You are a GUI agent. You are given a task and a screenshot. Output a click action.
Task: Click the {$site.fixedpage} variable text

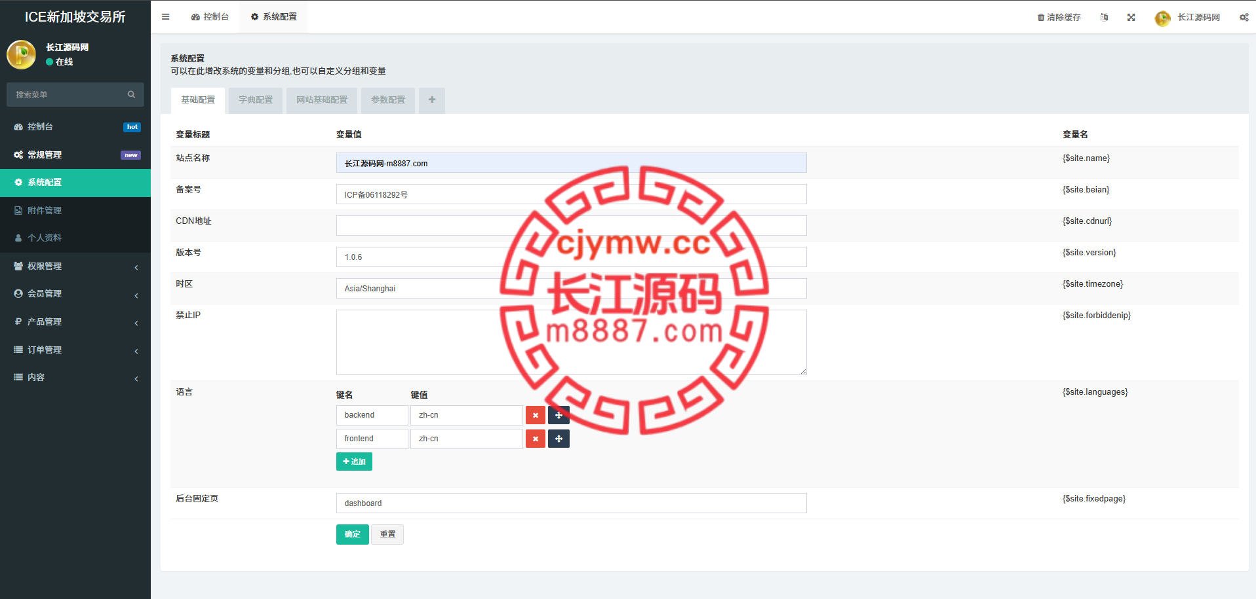click(1094, 499)
